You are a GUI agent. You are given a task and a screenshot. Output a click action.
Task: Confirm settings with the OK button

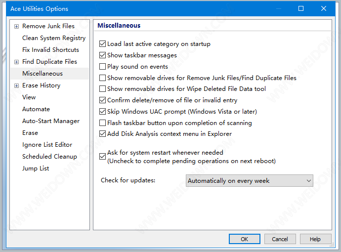[x=245, y=239]
